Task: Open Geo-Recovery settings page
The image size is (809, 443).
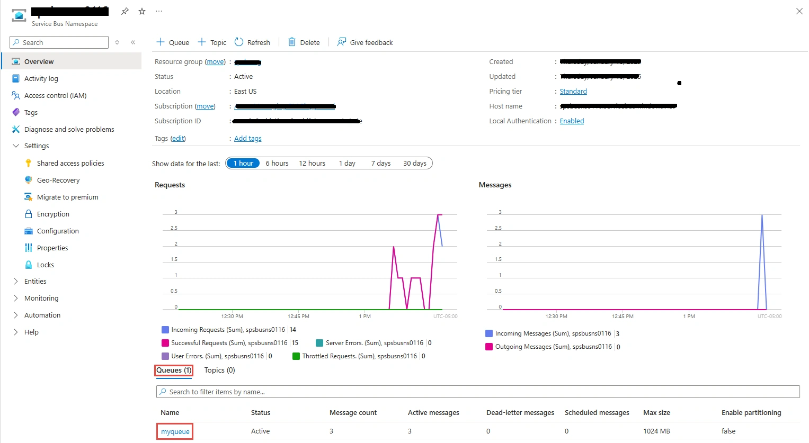Action: click(58, 180)
